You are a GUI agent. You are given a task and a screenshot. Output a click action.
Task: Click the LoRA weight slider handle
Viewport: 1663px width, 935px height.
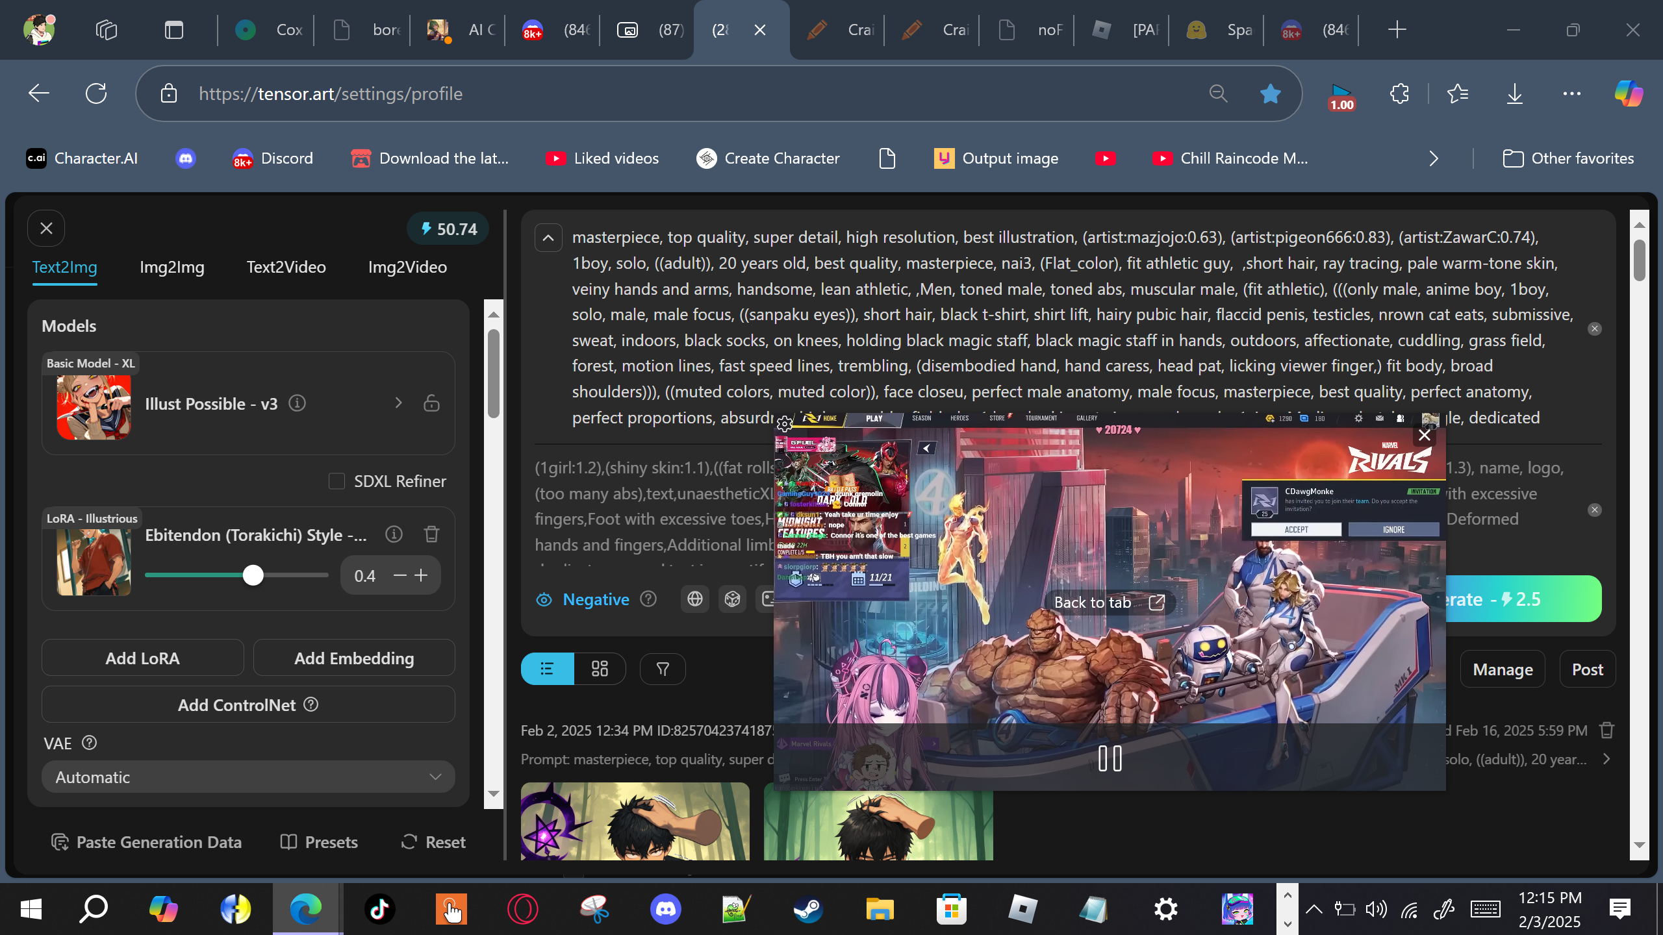click(253, 575)
